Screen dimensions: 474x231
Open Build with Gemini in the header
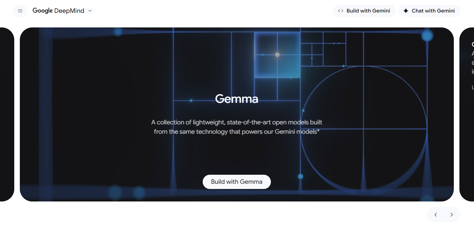[x=364, y=10]
